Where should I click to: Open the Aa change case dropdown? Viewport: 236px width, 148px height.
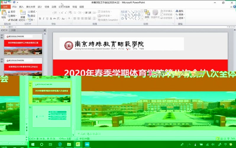(x=63, y=18)
